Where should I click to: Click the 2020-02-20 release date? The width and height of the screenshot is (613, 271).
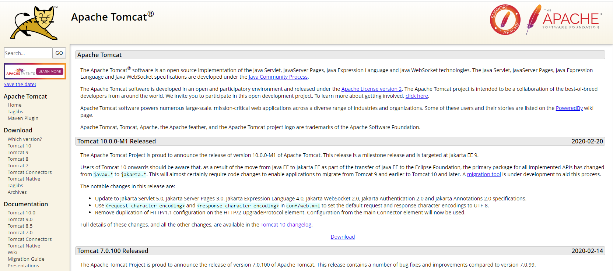click(587, 141)
